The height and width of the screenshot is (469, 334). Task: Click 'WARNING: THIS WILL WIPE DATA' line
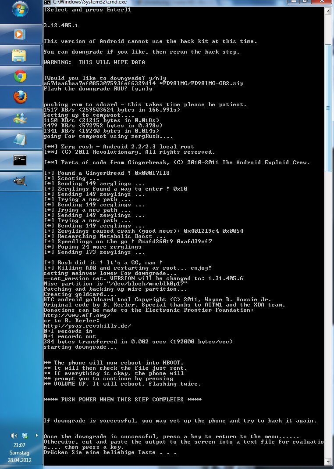(x=94, y=62)
